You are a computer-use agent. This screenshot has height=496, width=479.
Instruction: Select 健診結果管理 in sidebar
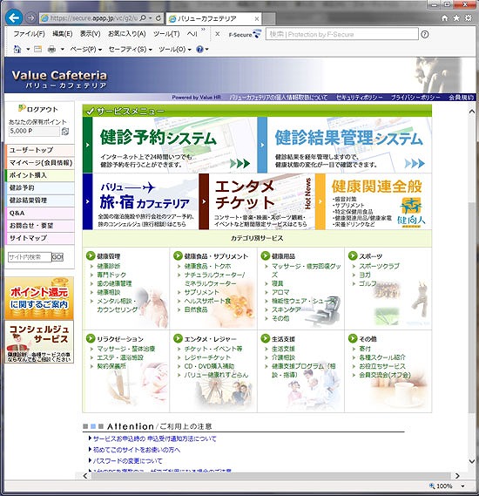pyautogui.click(x=40, y=200)
